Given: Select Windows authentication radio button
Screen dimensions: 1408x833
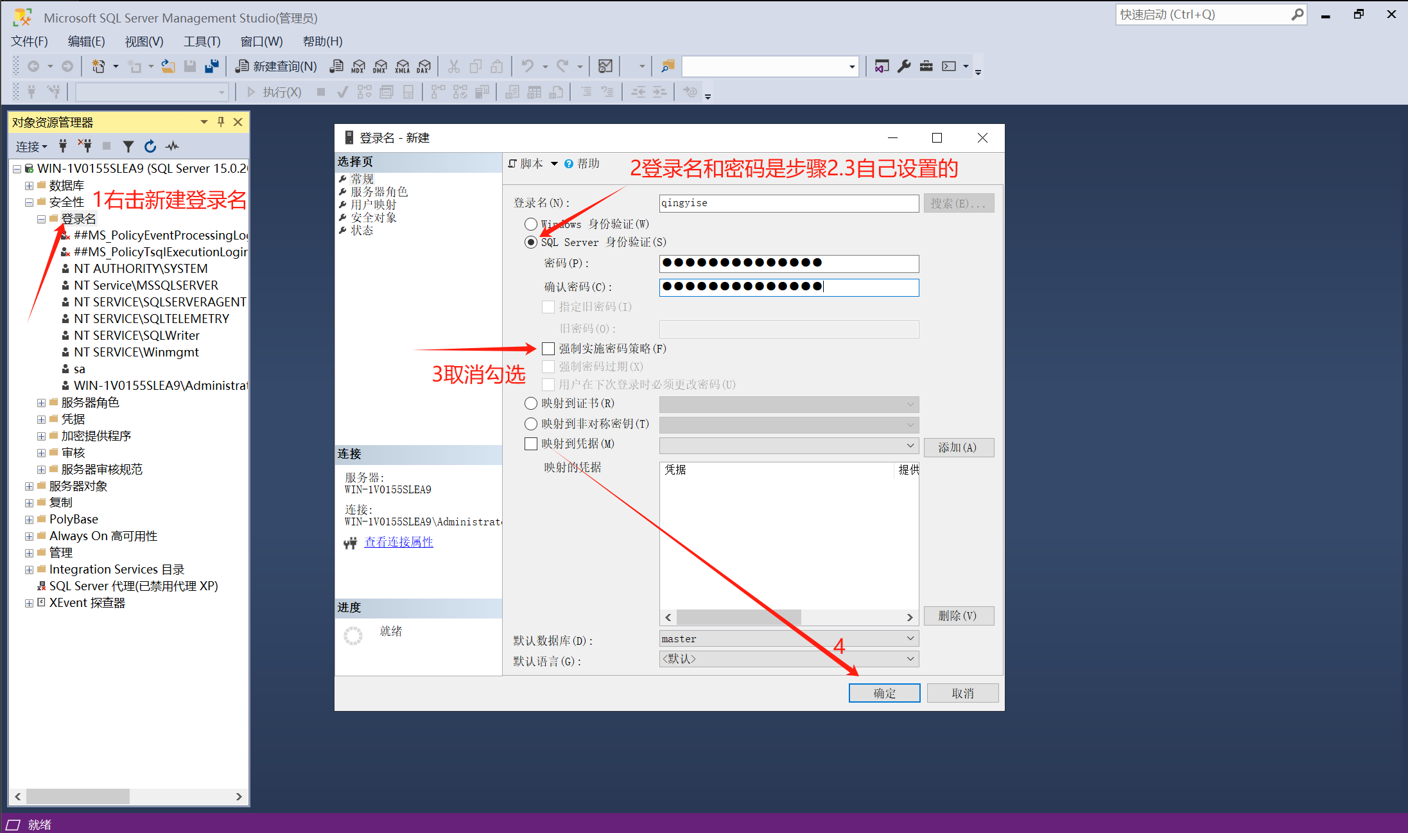Looking at the screenshot, I should pyautogui.click(x=531, y=224).
